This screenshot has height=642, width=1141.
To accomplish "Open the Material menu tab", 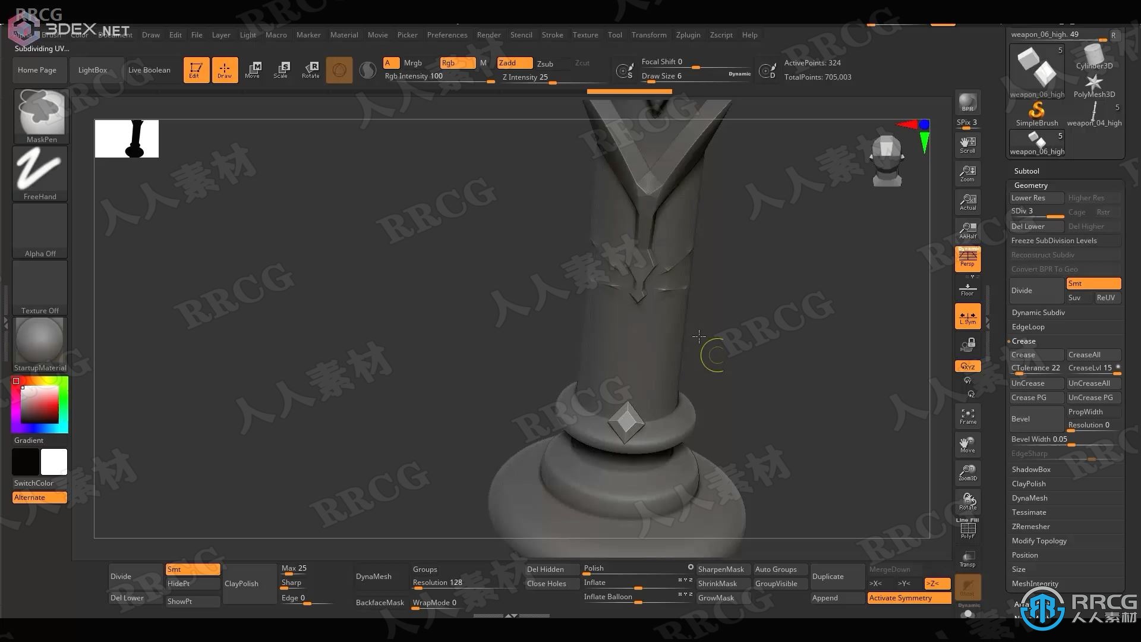I will click(343, 34).
